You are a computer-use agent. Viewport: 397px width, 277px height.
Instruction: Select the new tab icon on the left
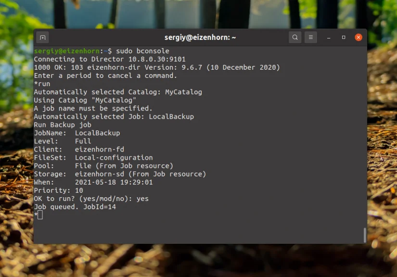click(x=43, y=37)
